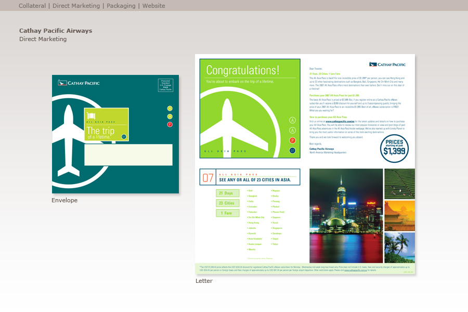Click the blank address window on envelope
Screen dimensions: 468x312
coord(128,154)
